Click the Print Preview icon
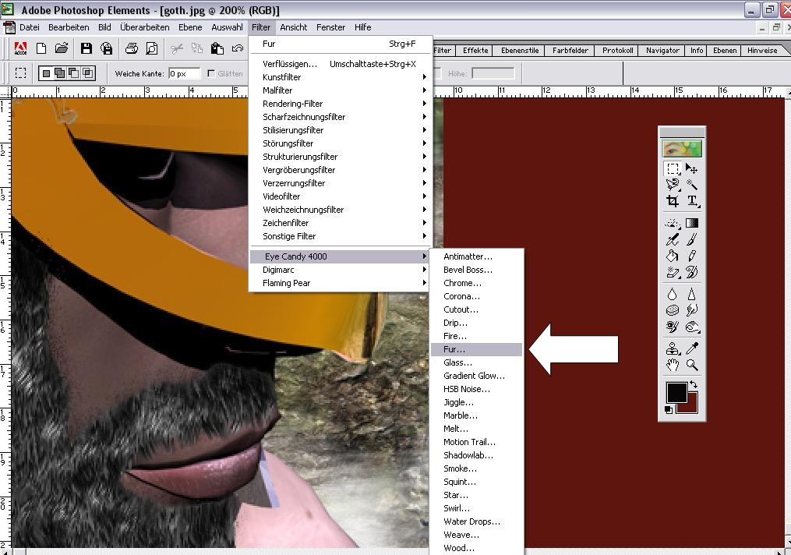 pos(151,48)
